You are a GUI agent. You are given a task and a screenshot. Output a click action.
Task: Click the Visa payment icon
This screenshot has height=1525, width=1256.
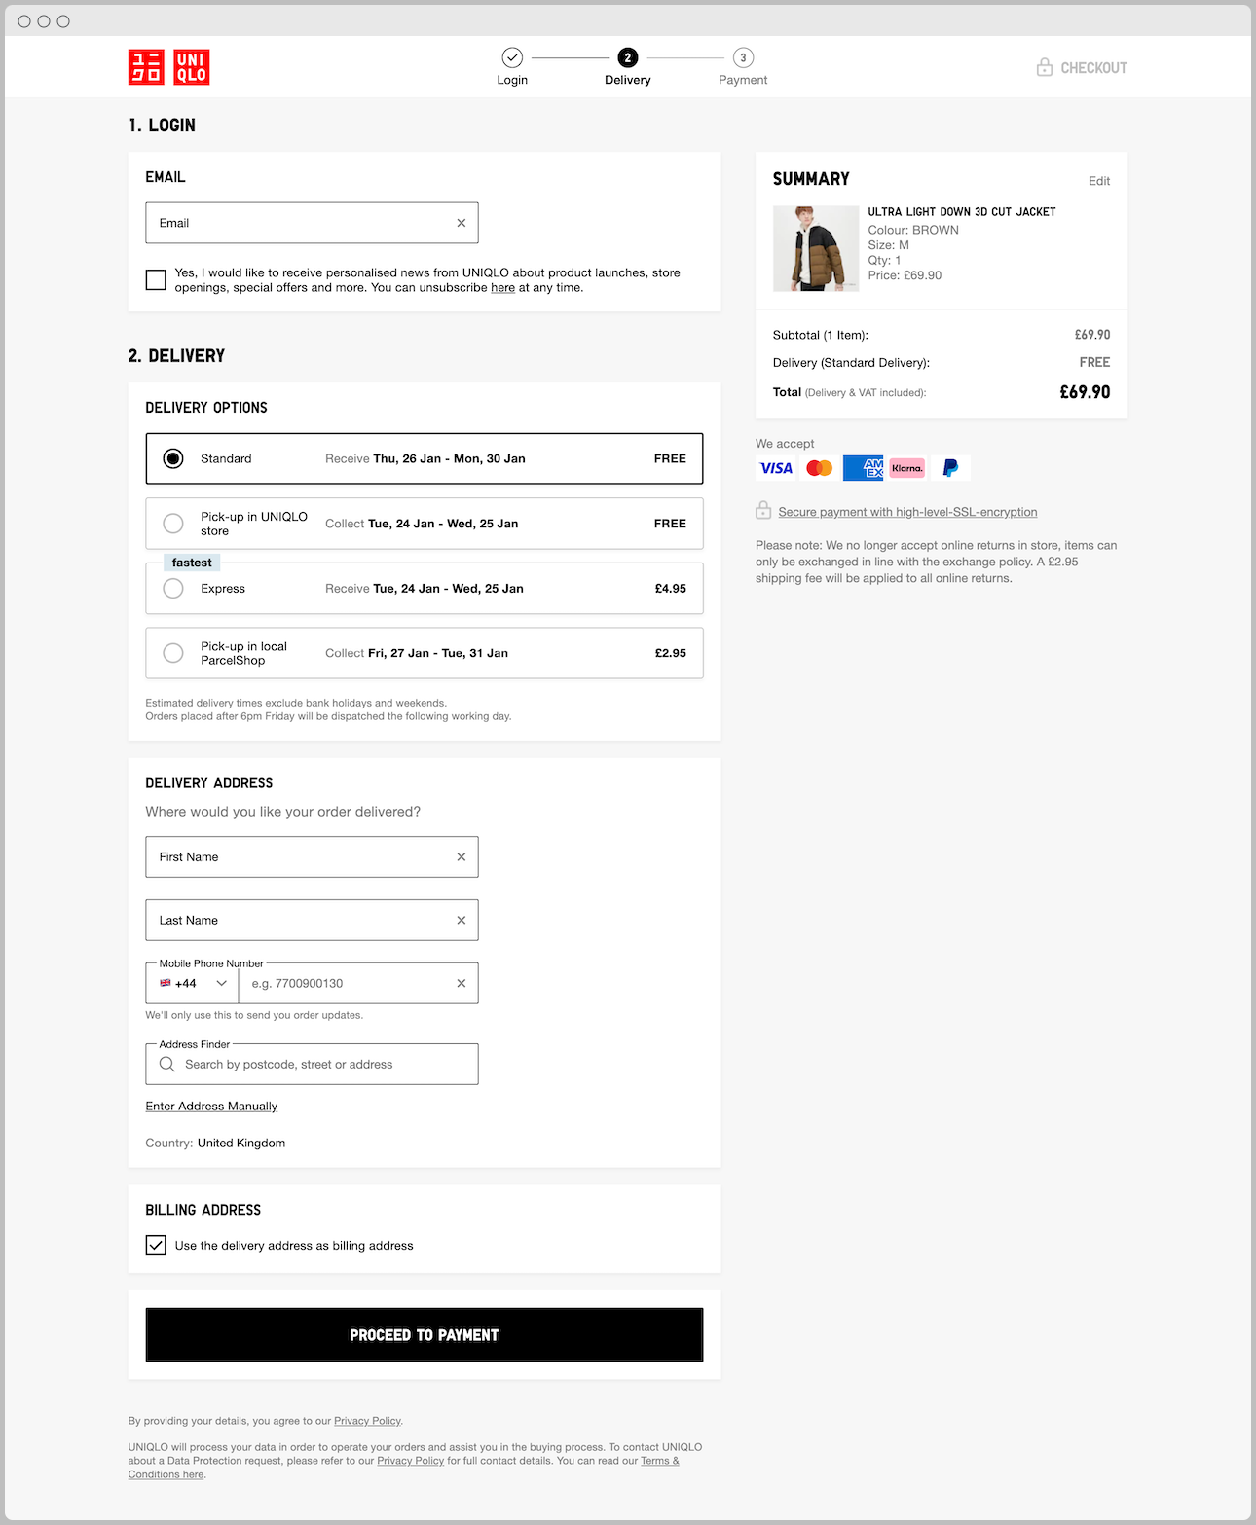(775, 468)
